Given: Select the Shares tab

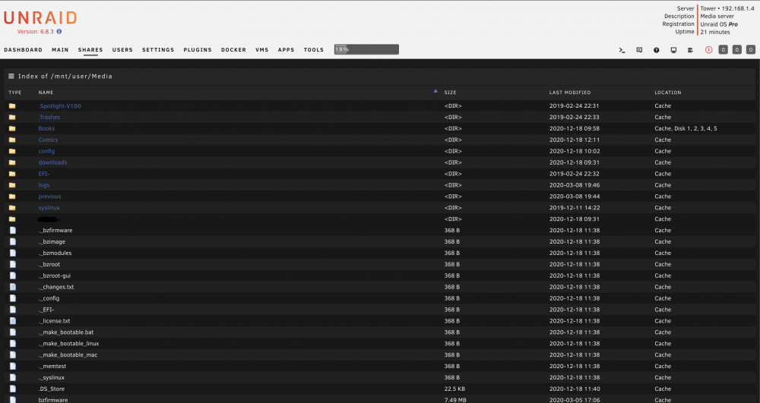Looking at the screenshot, I should pos(90,50).
